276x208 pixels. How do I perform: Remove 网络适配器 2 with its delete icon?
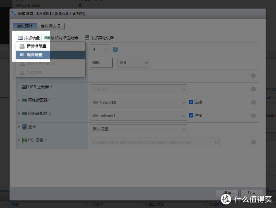tap(253, 116)
